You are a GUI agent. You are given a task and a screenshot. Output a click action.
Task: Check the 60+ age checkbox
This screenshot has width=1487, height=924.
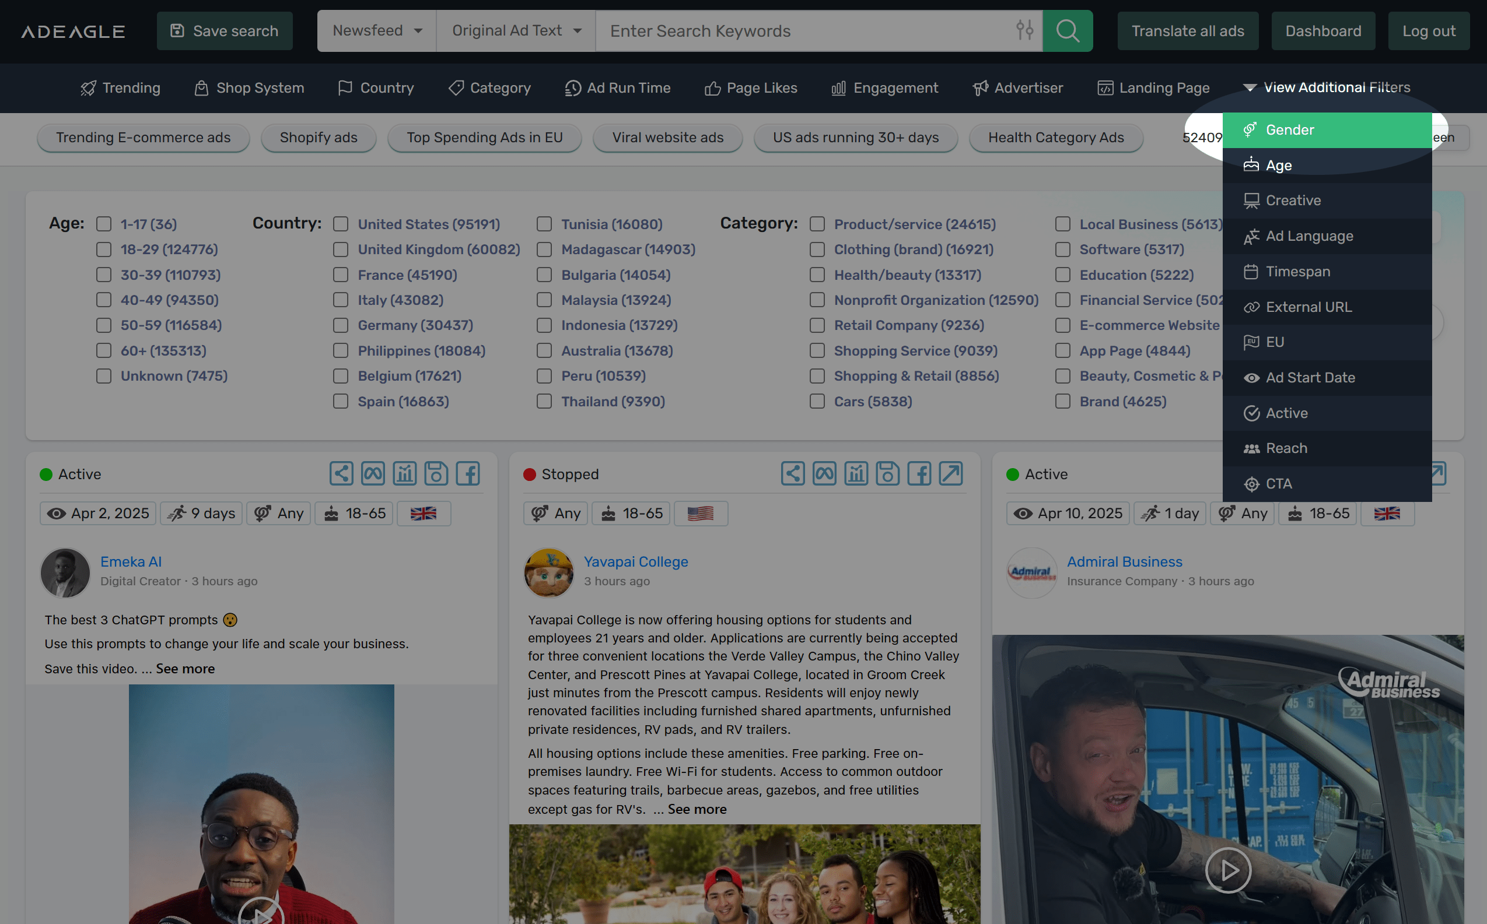tap(104, 351)
